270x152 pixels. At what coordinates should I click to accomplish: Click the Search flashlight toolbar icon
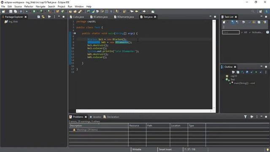80,11
